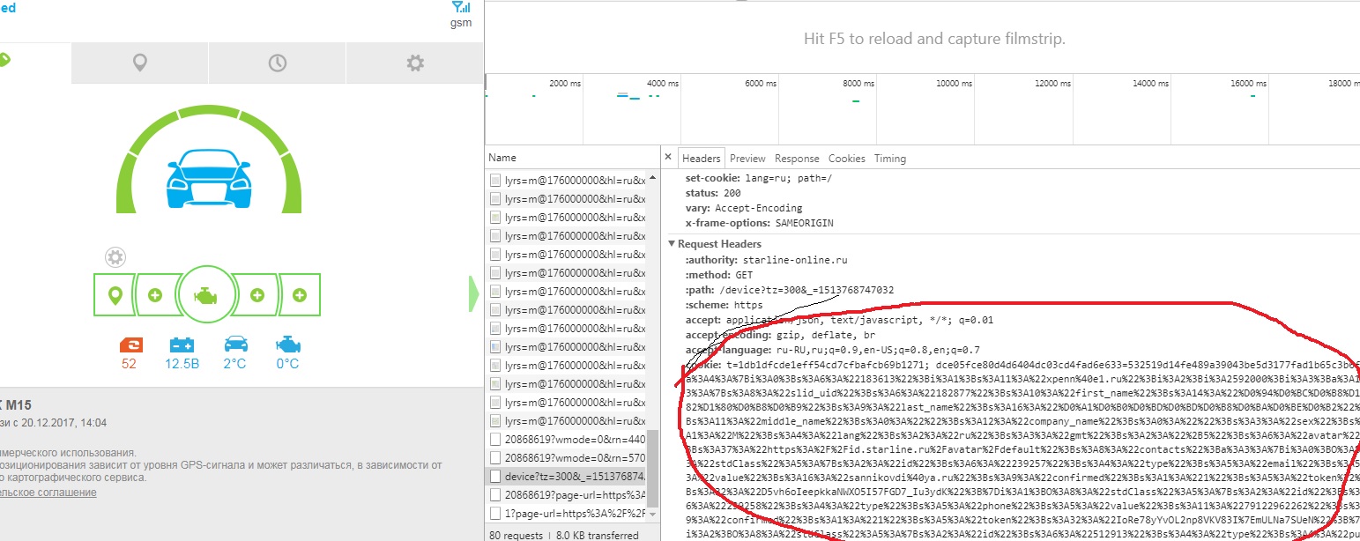Click the rightmost plus slot button

[x=300, y=295]
